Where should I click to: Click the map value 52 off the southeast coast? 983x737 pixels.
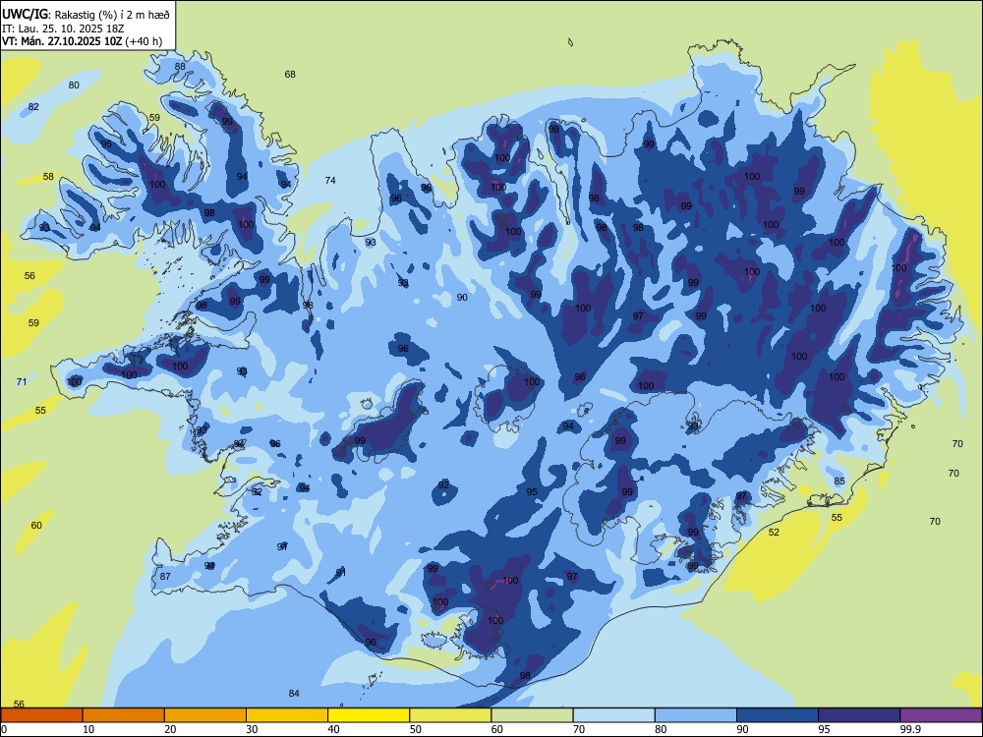(x=774, y=532)
